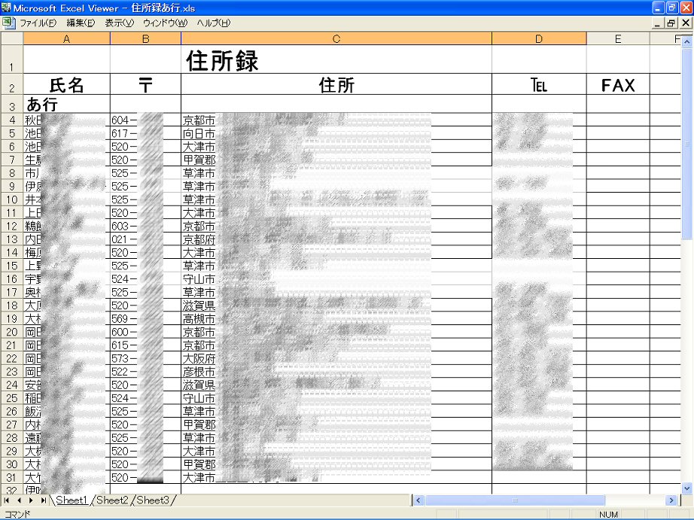Click previous sheet tab scroll arrow
Image resolution: width=694 pixels, height=520 pixels.
coord(20,500)
